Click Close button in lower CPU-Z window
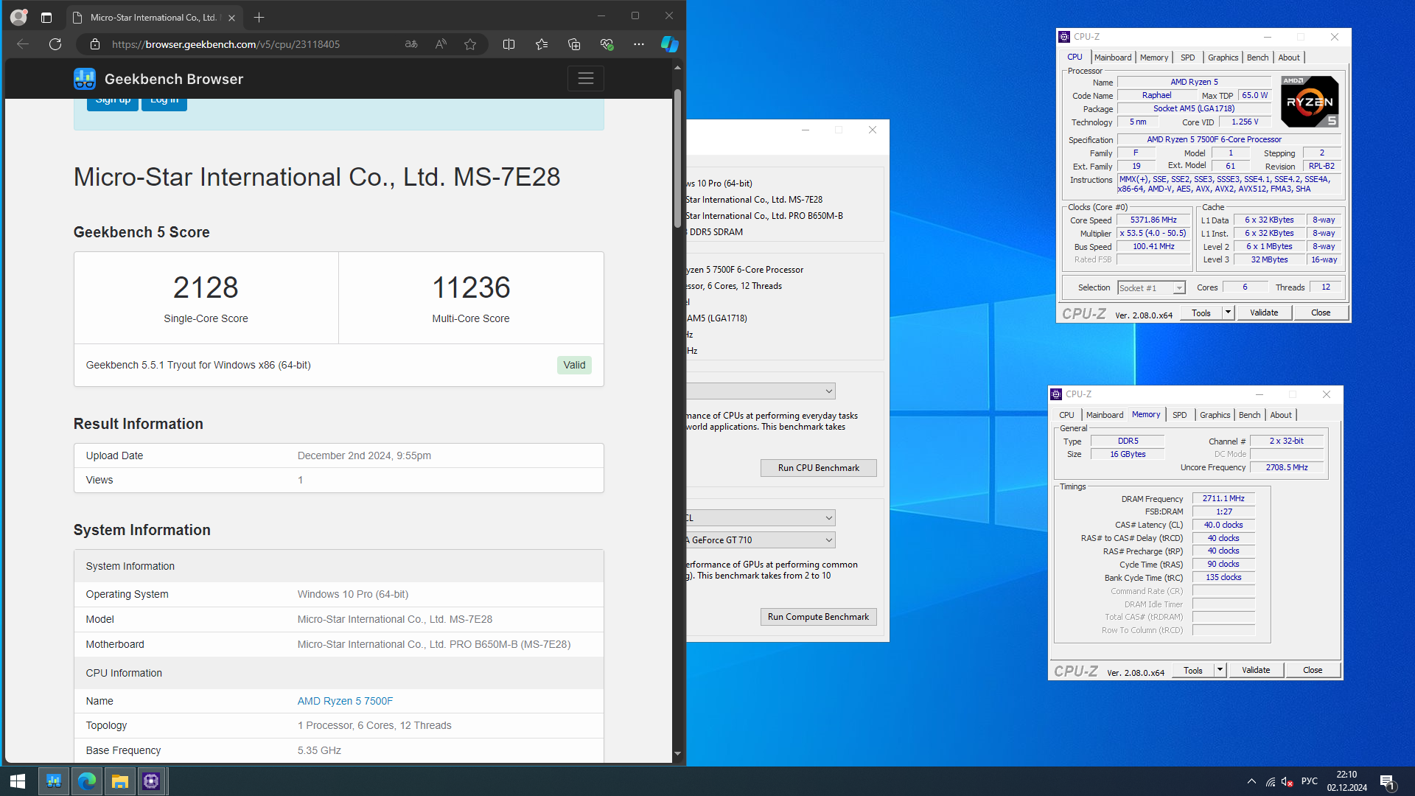1415x796 pixels. 1313,671
